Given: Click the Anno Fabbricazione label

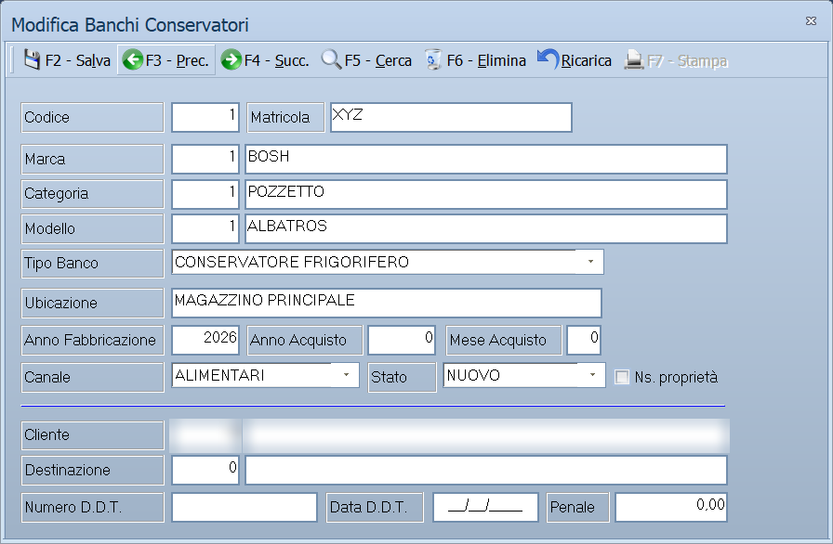Looking at the screenshot, I should coord(90,340).
